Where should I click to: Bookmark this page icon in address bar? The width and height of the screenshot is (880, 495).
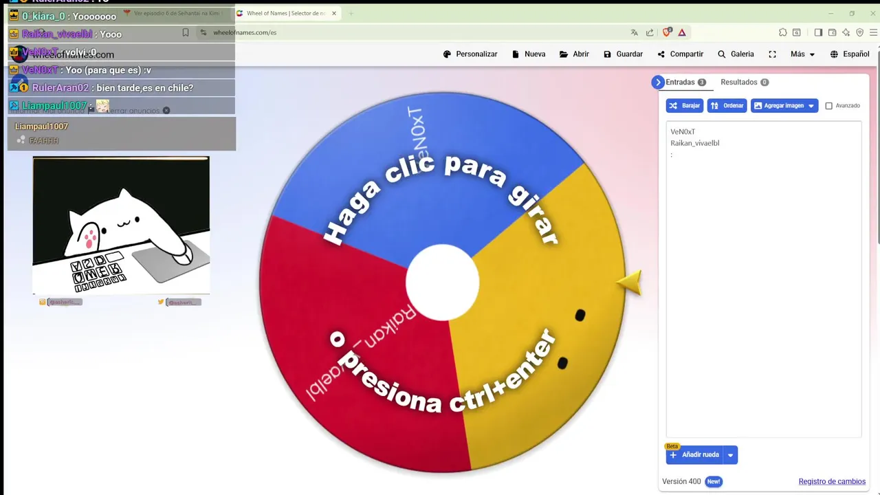click(x=186, y=32)
